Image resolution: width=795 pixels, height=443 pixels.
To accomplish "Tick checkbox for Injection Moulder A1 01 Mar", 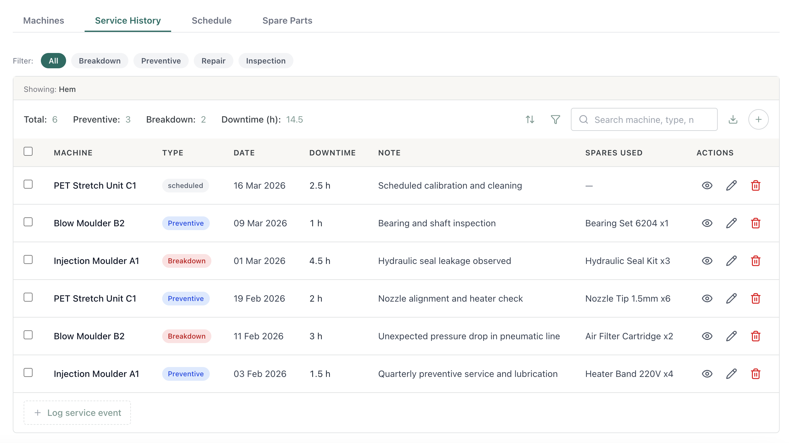I will click(28, 259).
